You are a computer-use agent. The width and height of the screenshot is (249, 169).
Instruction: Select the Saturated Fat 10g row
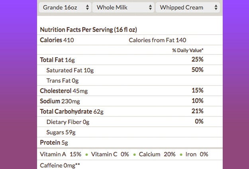130,70
